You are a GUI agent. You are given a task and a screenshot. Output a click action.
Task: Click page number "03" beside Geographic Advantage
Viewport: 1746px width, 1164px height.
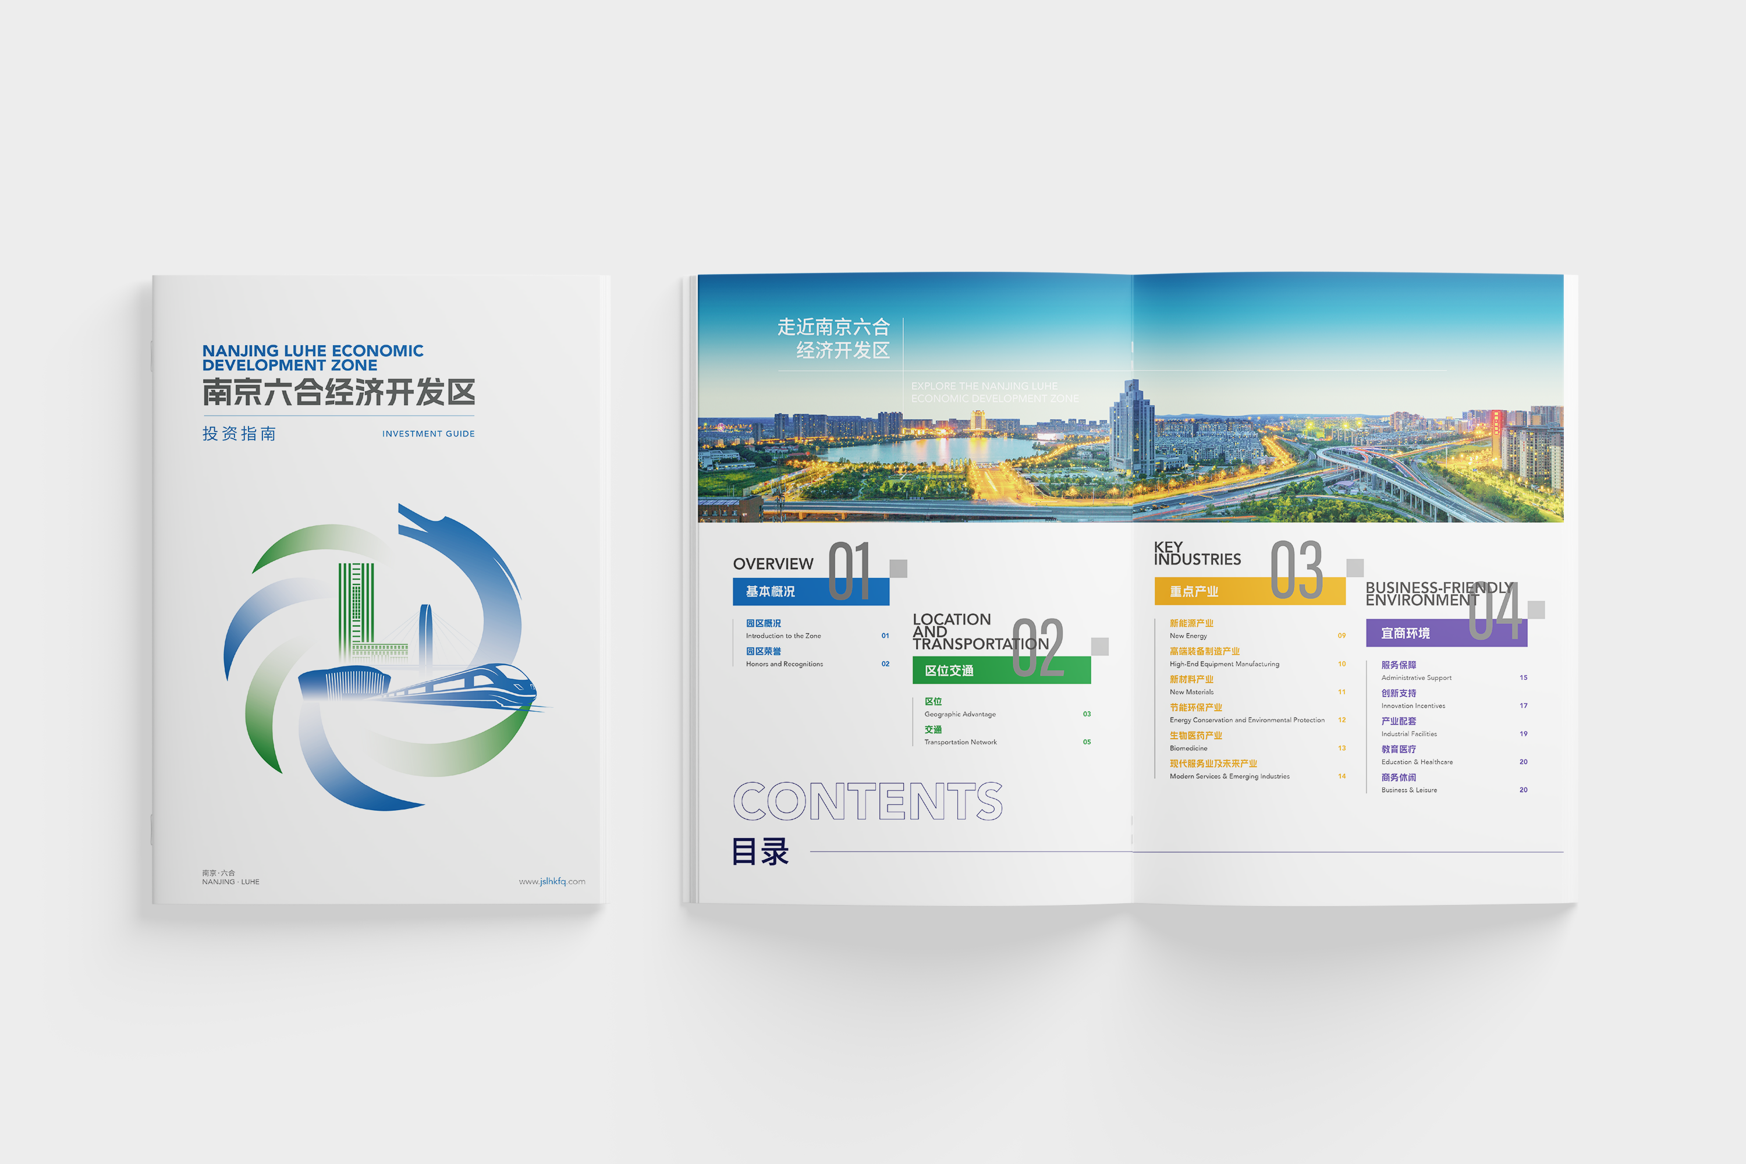point(1087,714)
